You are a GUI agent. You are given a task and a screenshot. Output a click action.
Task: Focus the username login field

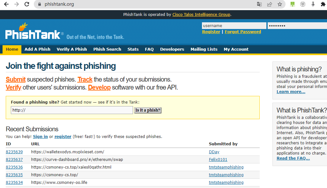pyautogui.click(x=234, y=25)
